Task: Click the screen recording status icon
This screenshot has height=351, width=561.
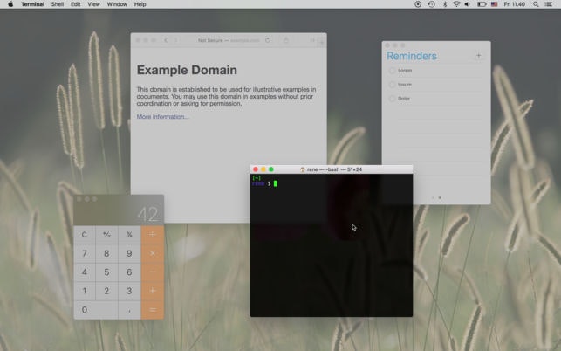Action: (418, 4)
